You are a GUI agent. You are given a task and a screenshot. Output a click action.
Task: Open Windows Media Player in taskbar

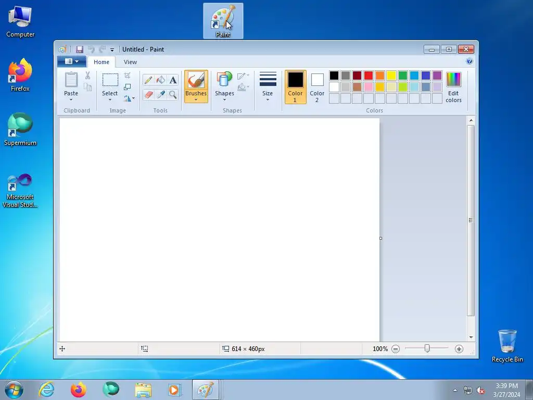pyautogui.click(x=175, y=390)
